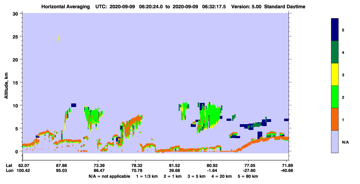This screenshot has height=184, width=360.
Task: Click 'Standard Daytime' in the title
Action: [285, 6]
